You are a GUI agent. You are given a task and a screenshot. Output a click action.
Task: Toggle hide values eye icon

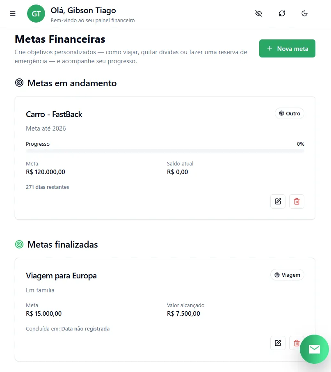pyautogui.click(x=258, y=14)
